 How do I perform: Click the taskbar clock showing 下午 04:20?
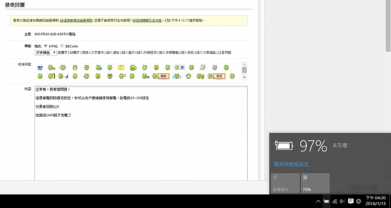376,200
